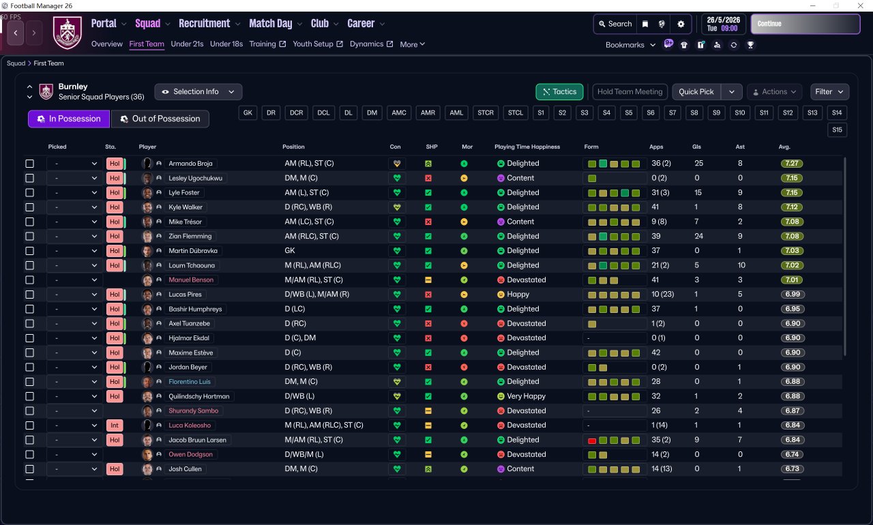Image resolution: width=873 pixels, height=525 pixels.
Task: Switch to Out of Possession view
Action: click(x=160, y=119)
